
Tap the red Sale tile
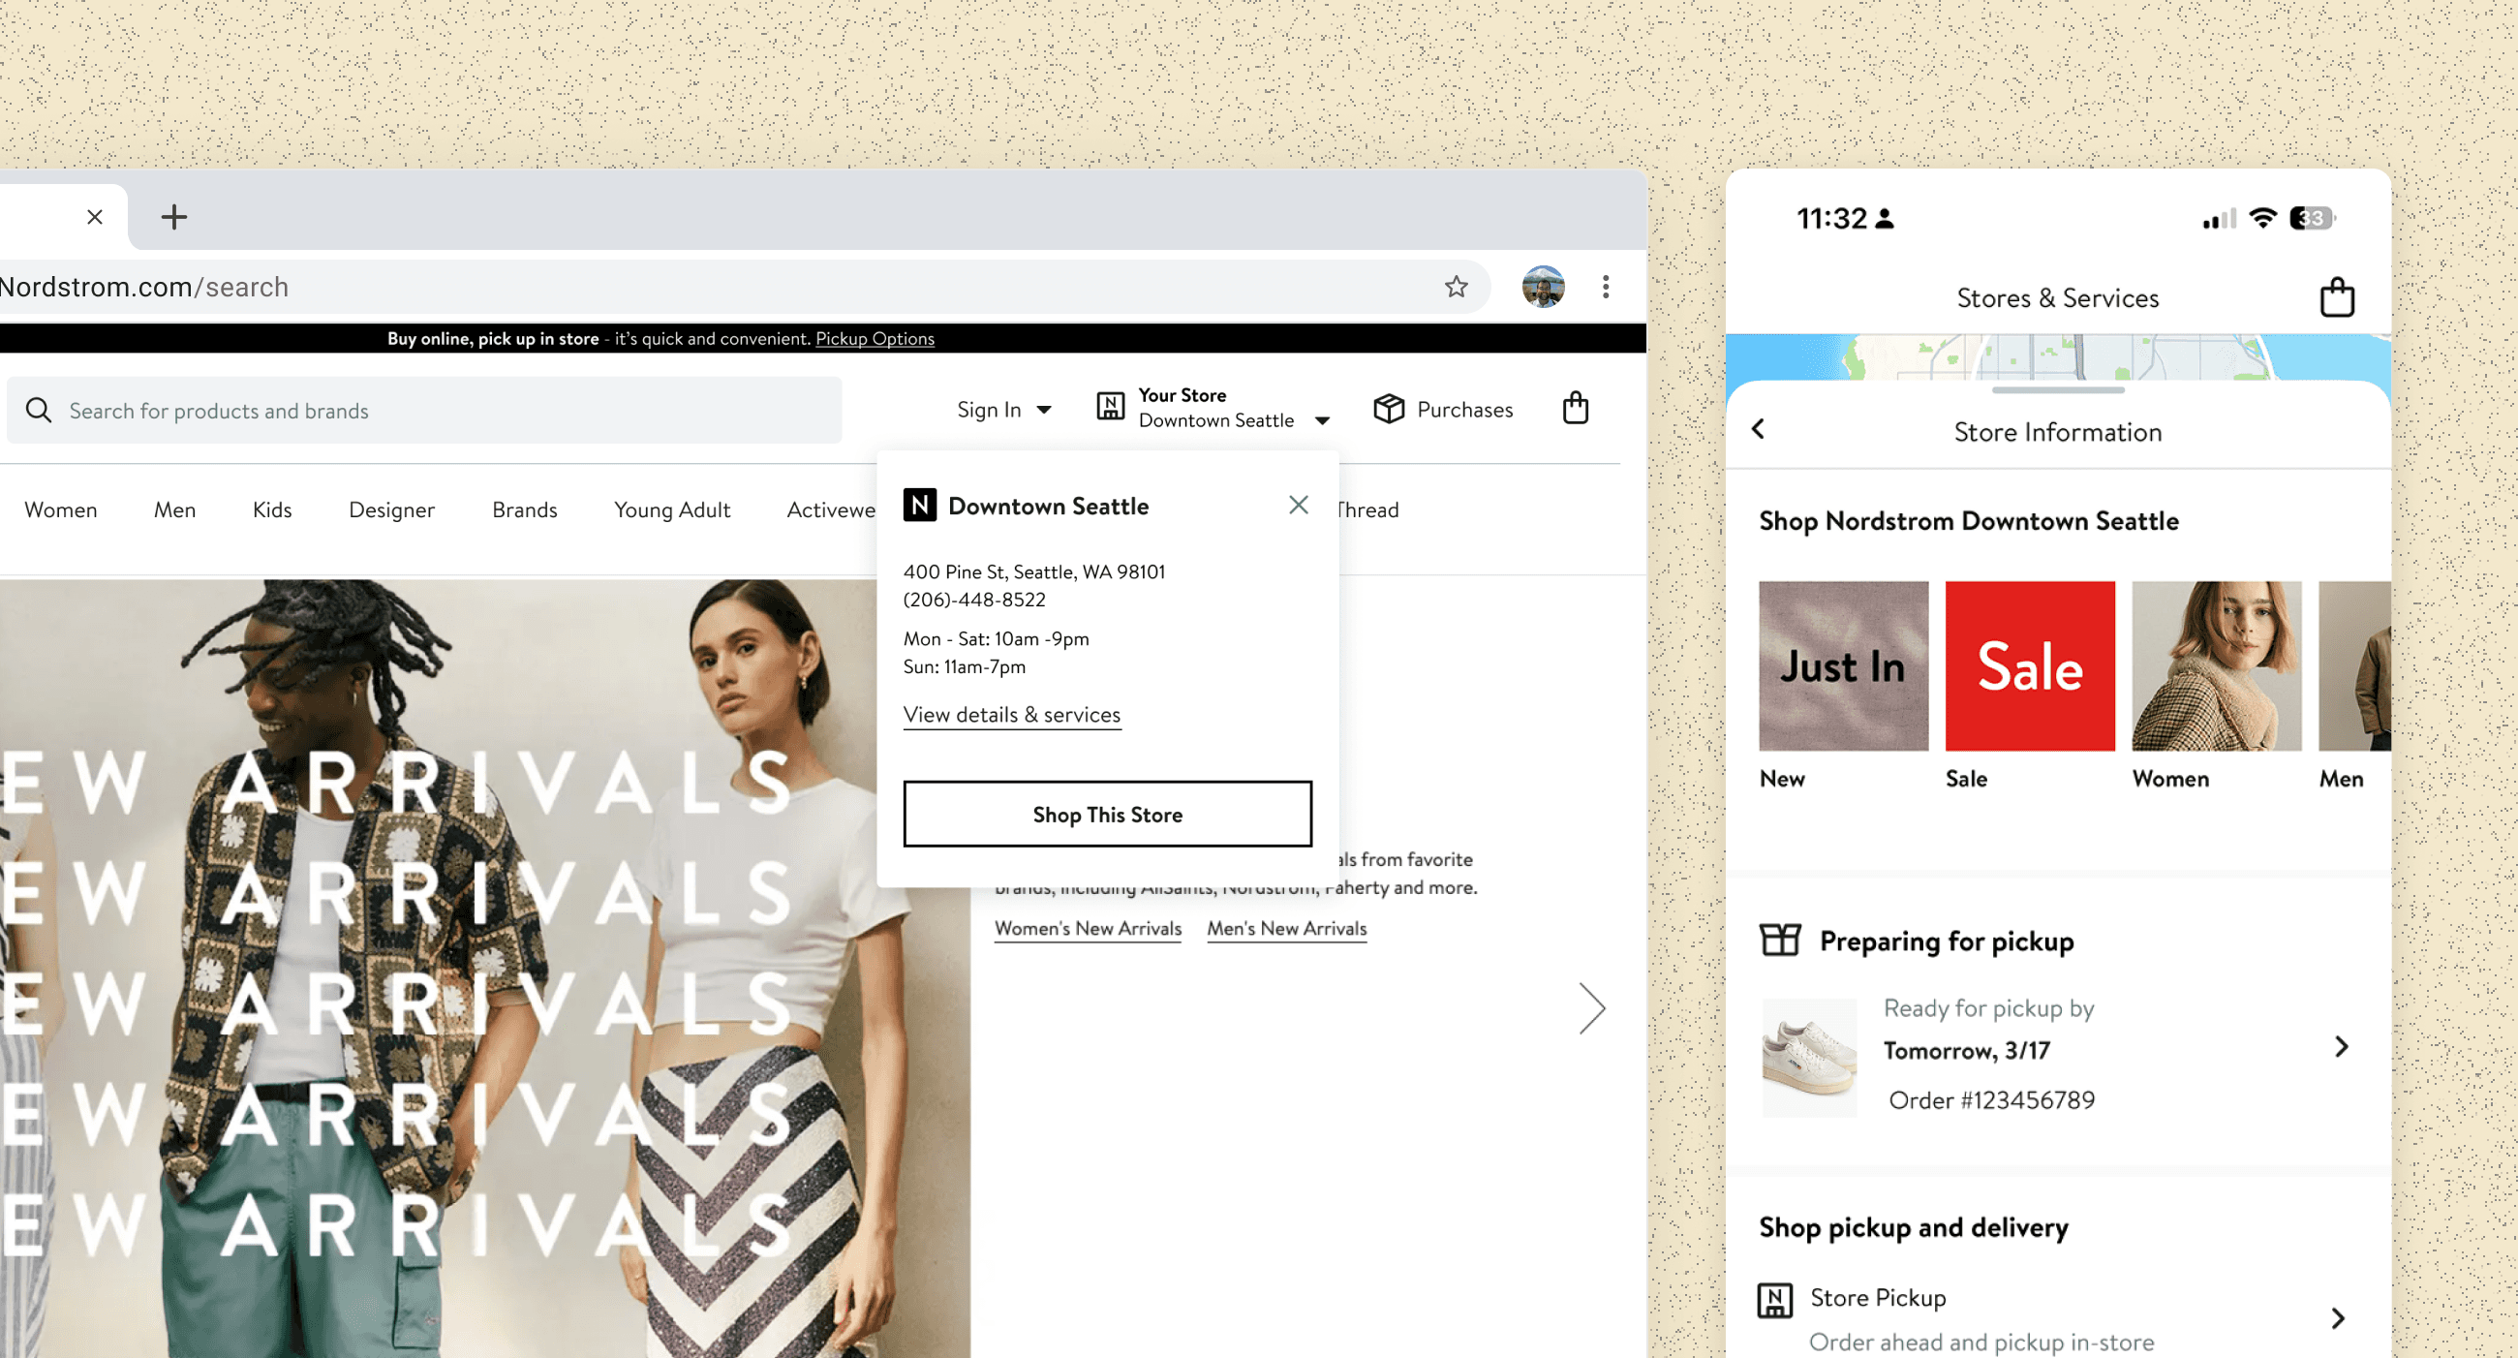coord(2029,665)
